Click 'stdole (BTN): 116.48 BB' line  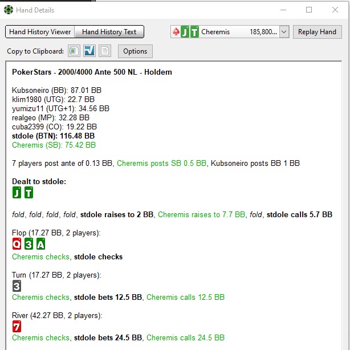(x=54, y=136)
